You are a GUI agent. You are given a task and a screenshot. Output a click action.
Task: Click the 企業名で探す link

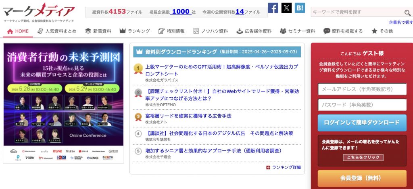(401, 22)
